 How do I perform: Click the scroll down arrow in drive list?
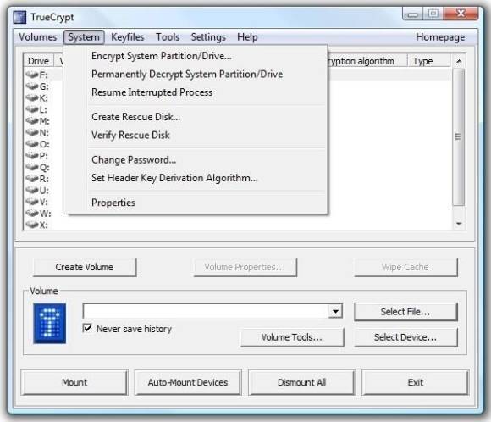click(459, 224)
